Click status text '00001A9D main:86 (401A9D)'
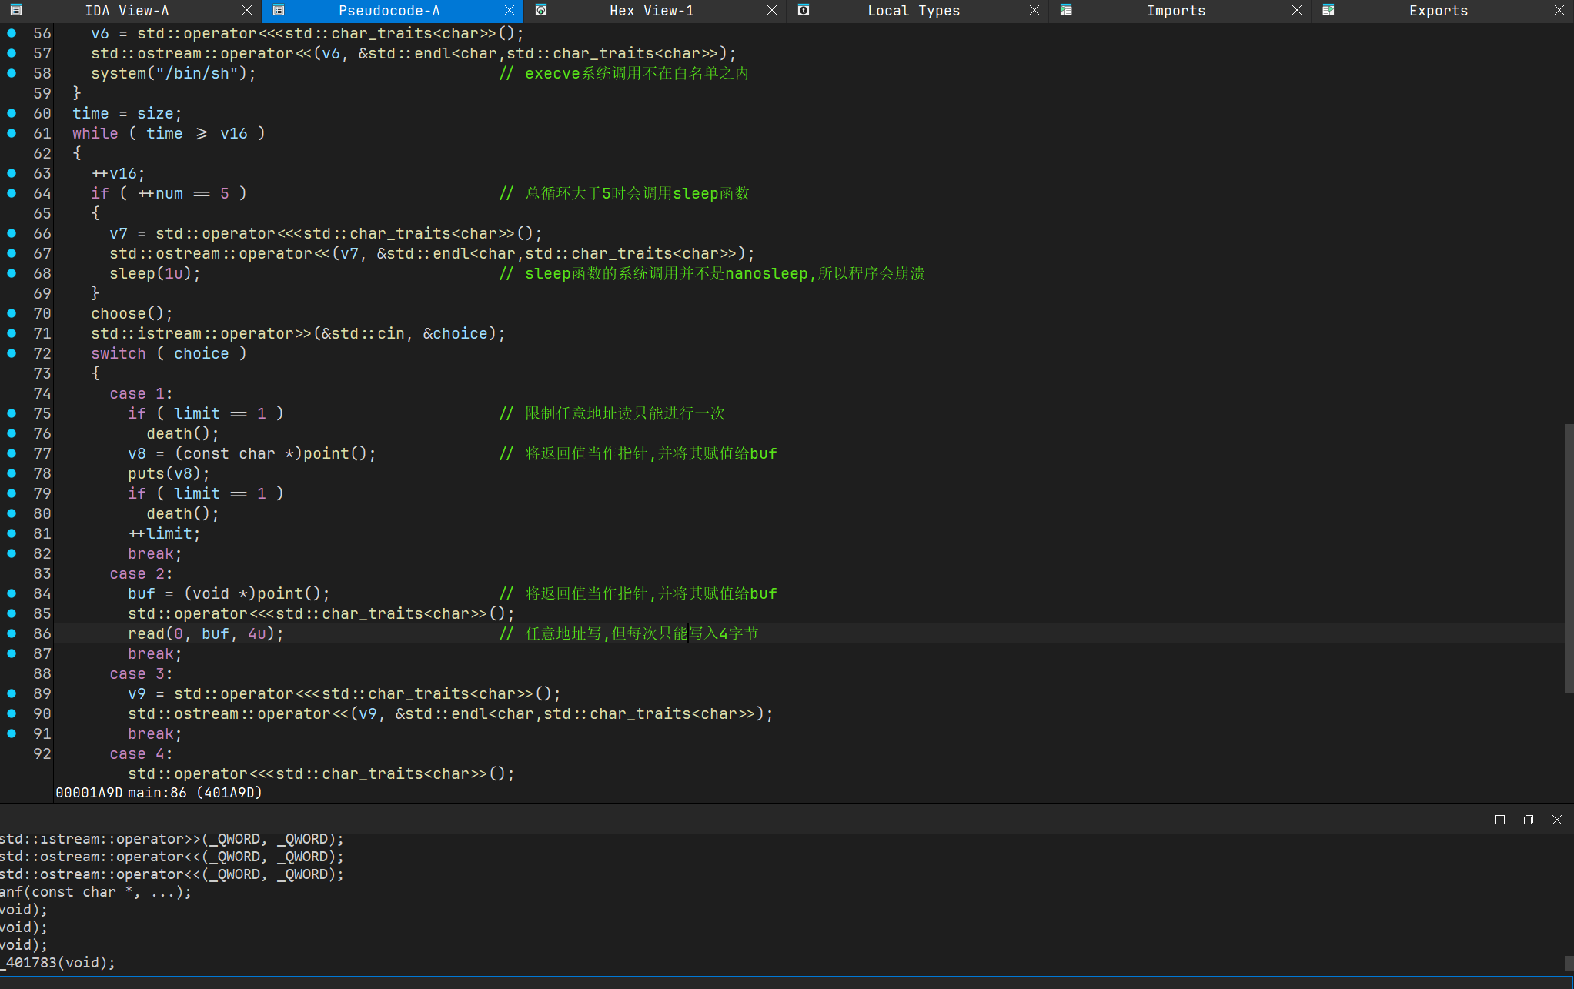1574x989 pixels. (x=159, y=792)
